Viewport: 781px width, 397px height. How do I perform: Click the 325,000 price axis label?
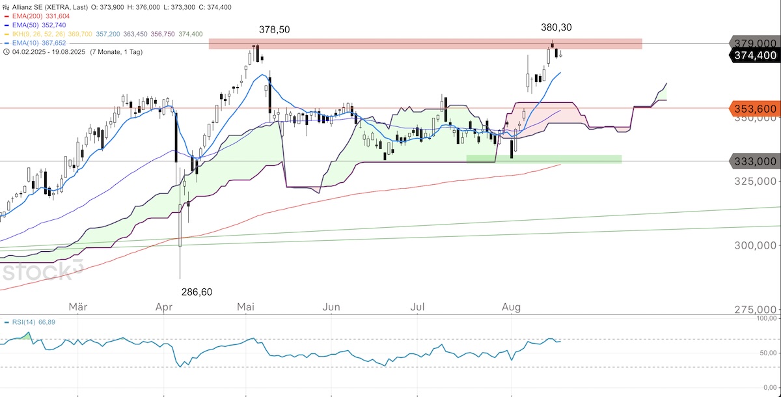pyautogui.click(x=756, y=180)
